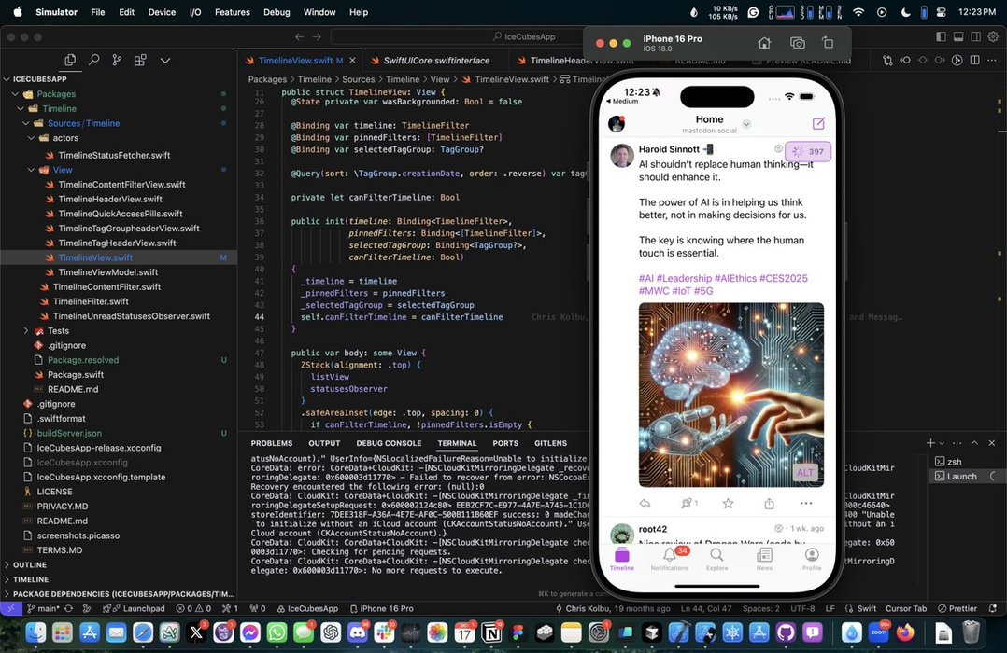1007x653 pixels.
Task: Rotate the simulated iPhone with the rotate icon
Action: coord(828,43)
